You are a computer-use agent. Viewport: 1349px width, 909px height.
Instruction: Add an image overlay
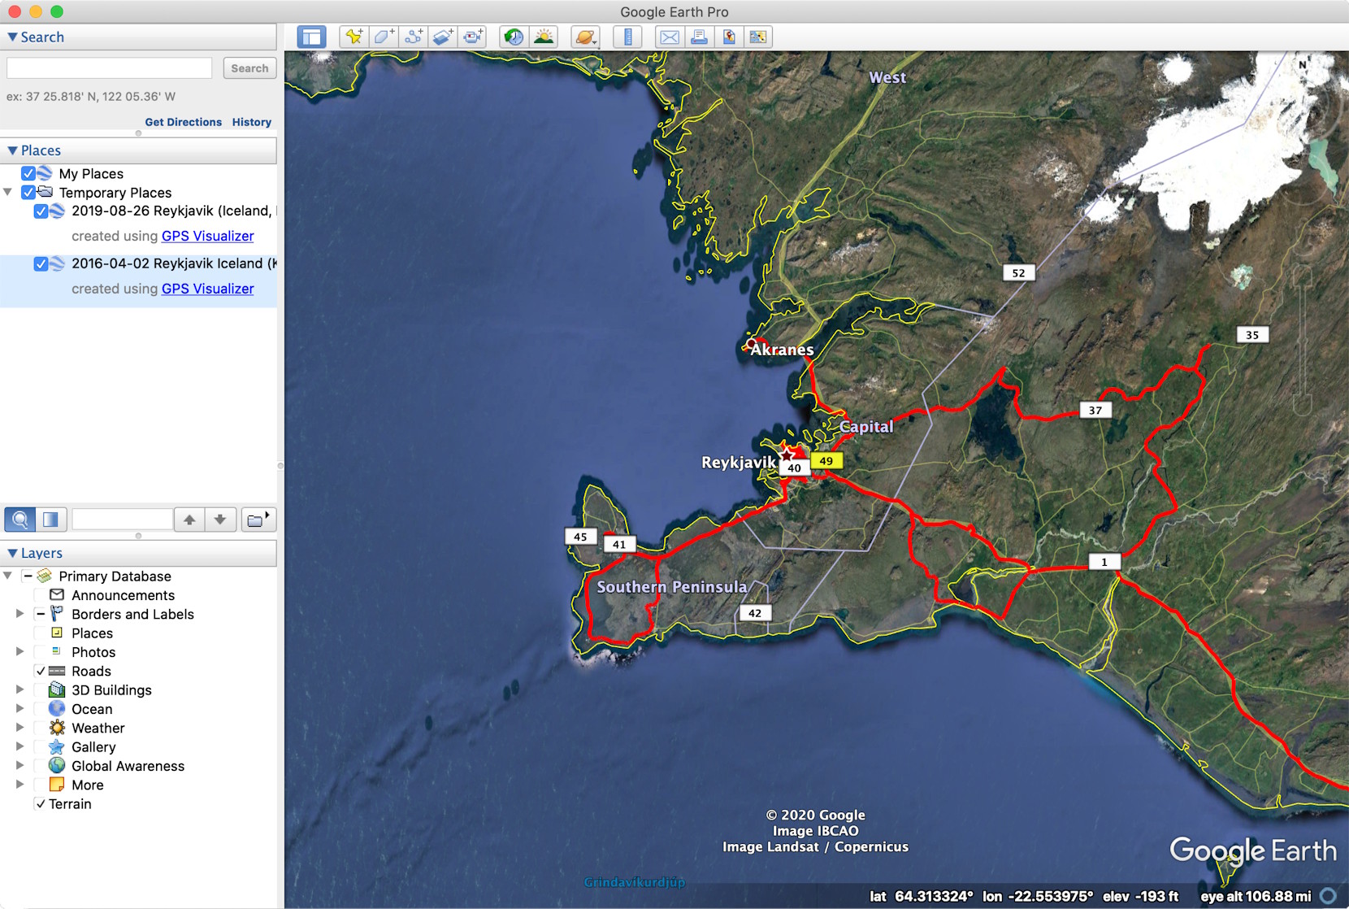click(x=443, y=37)
